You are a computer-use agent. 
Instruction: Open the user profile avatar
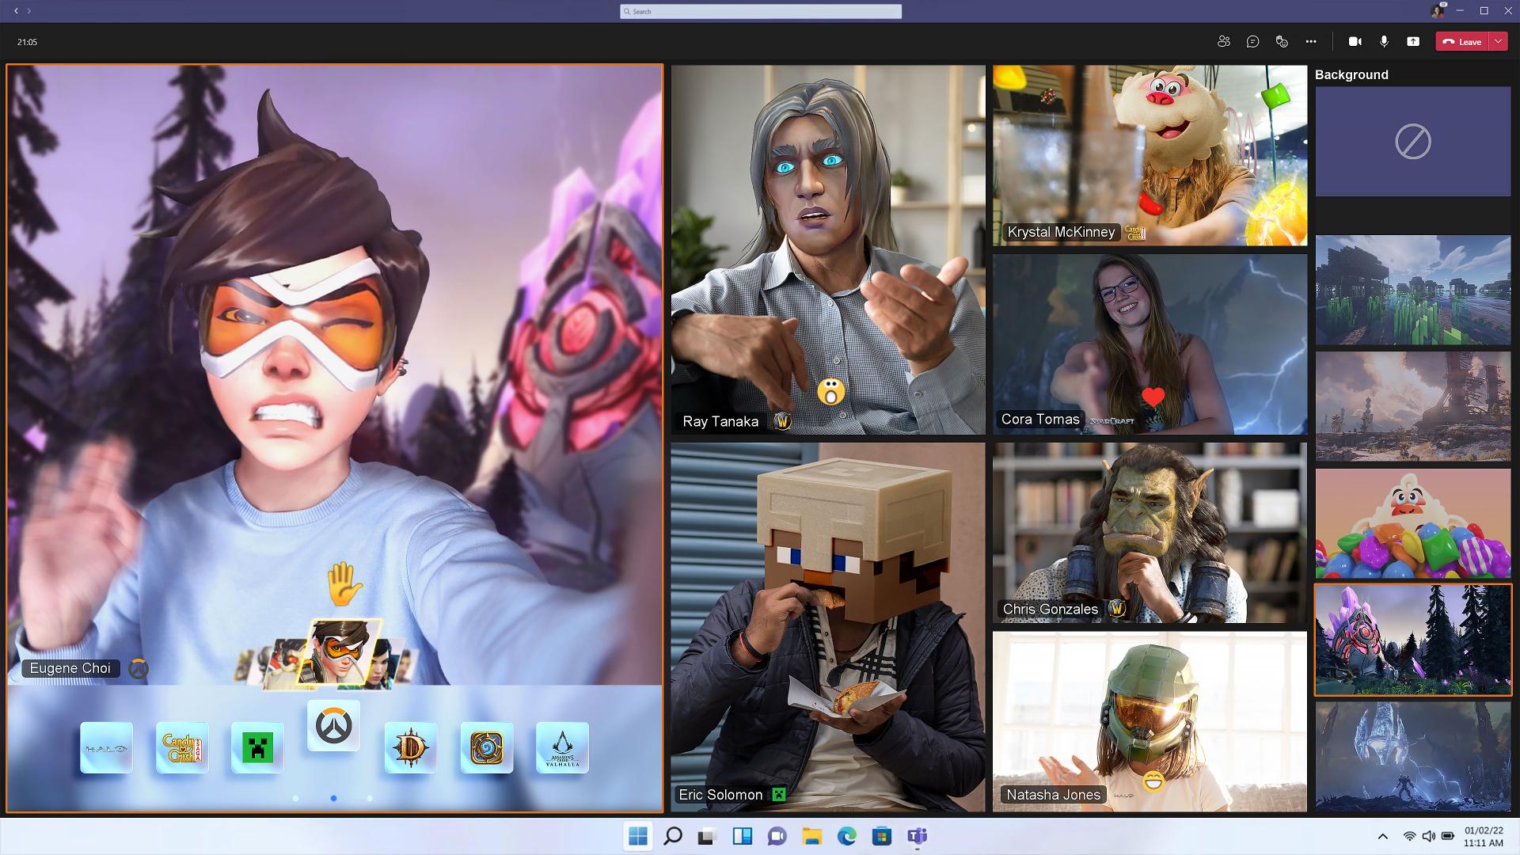tap(1438, 10)
